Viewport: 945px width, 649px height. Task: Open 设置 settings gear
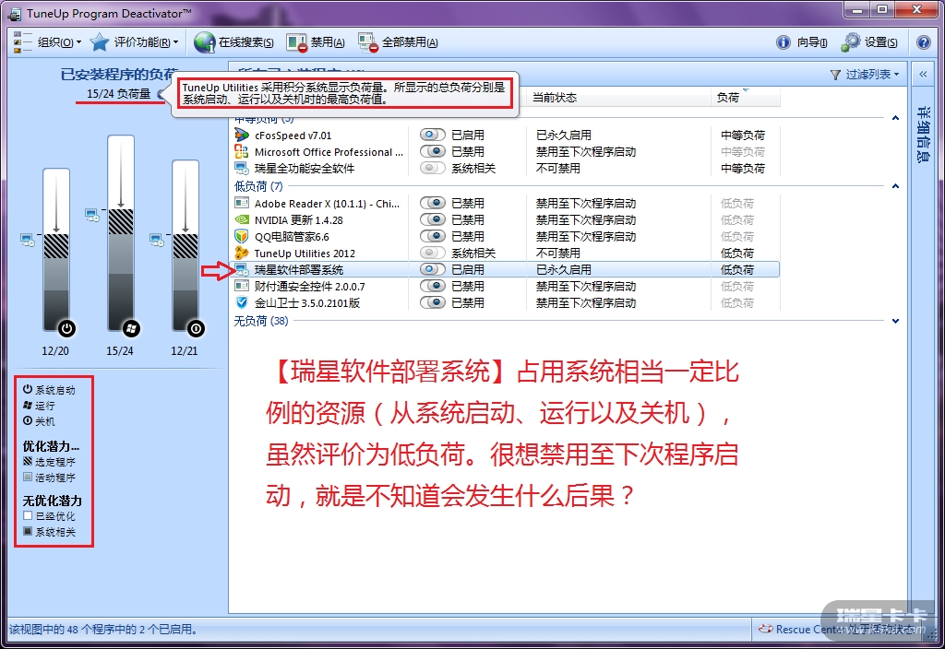click(x=869, y=42)
